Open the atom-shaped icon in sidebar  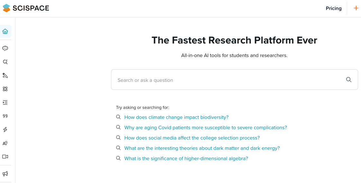5,89
